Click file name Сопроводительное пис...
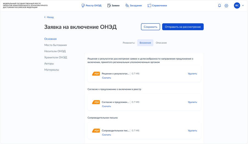 116,130
